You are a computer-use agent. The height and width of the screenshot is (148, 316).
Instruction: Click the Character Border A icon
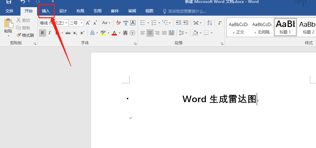pyautogui.click(x=133, y=23)
